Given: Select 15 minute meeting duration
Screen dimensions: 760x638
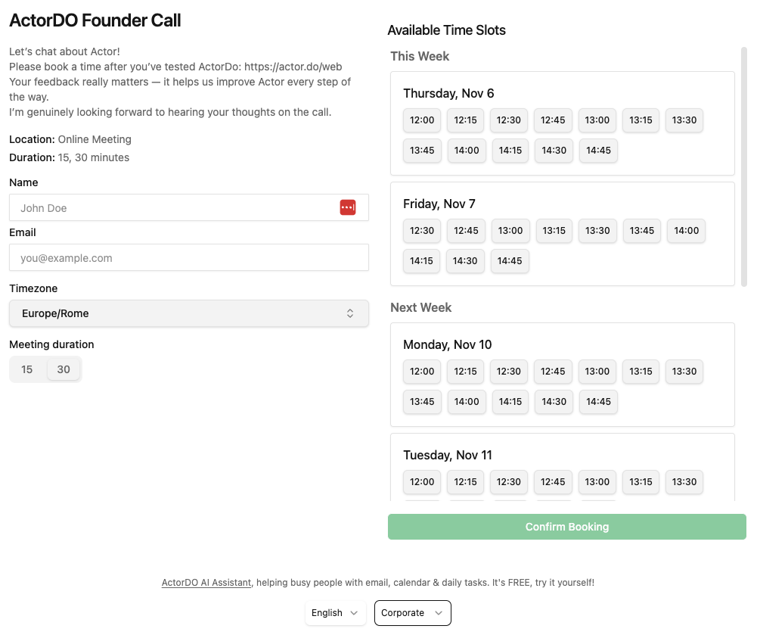Looking at the screenshot, I should (27, 369).
